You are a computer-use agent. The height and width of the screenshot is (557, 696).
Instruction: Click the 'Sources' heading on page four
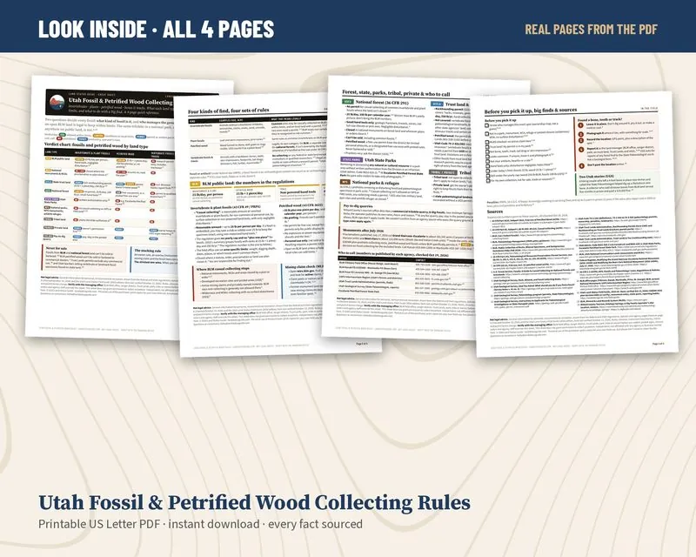tap(494, 211)
